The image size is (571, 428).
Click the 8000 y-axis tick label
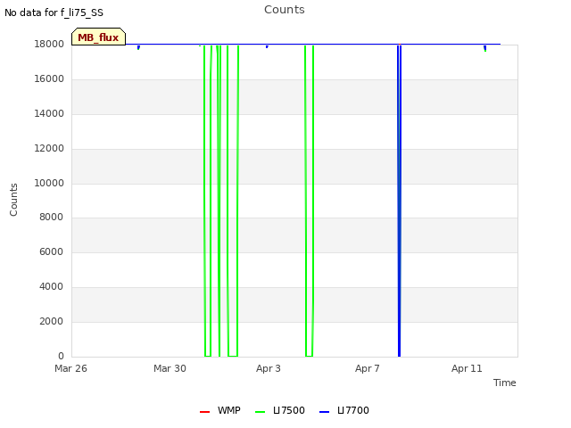[52, 217]
